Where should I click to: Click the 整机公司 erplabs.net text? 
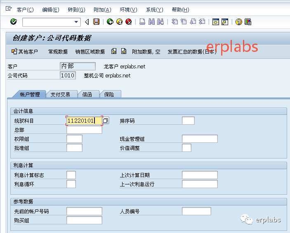(107, 75)
